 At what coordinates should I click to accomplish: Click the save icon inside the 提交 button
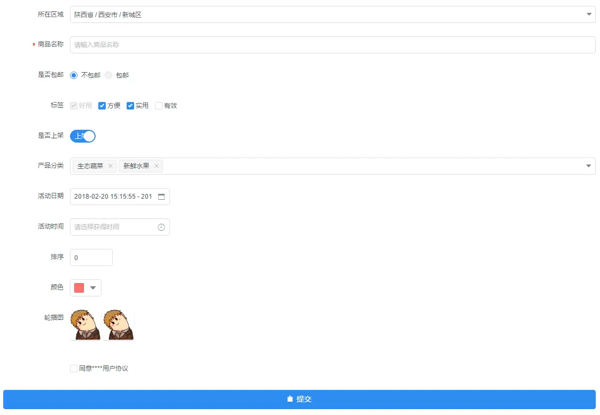coord(290,398)
